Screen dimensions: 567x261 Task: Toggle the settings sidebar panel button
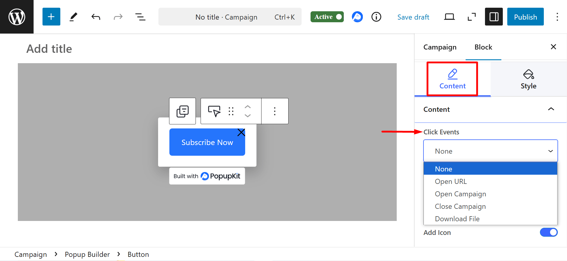pos(494,17)
